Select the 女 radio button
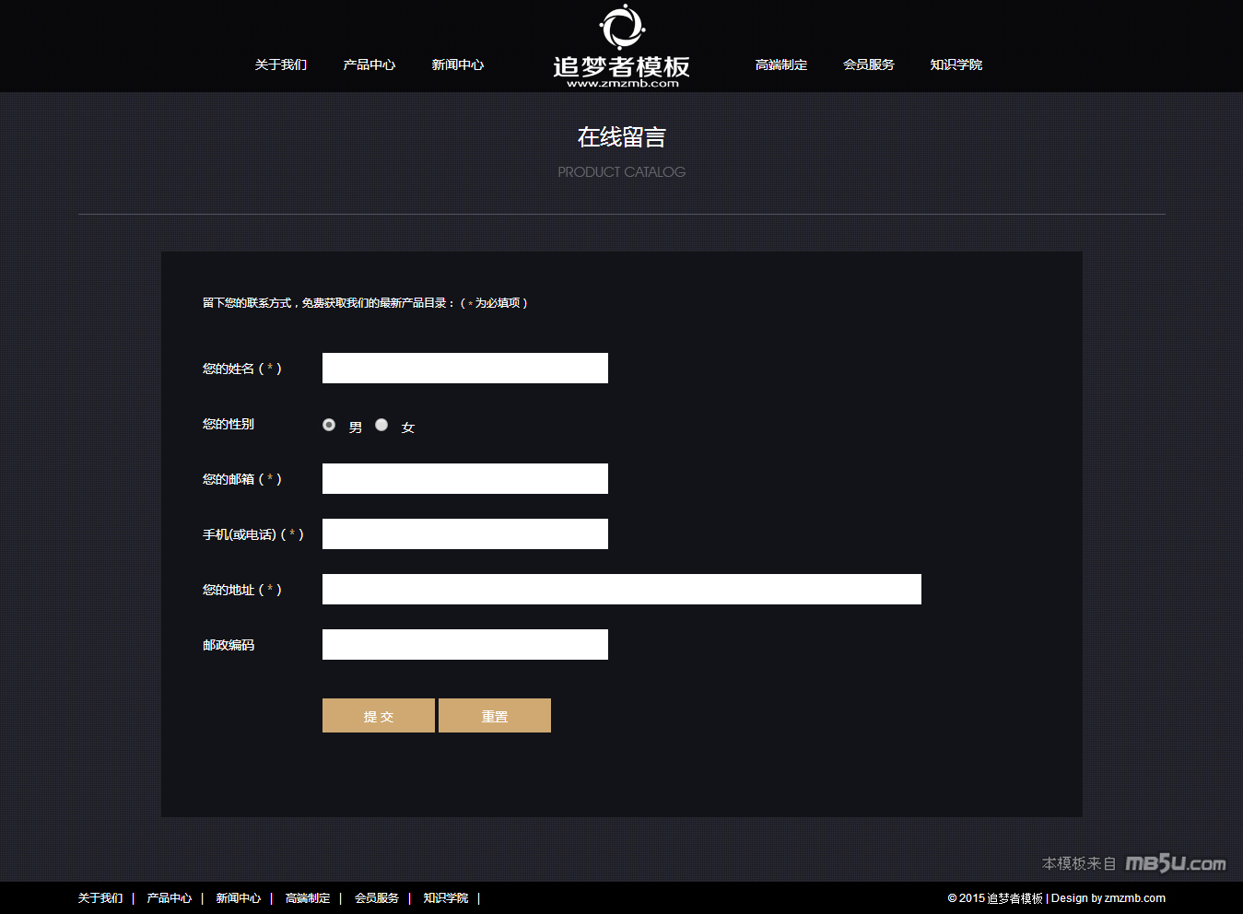Viewport: 1243px width, 914px height. pos(381,425)
